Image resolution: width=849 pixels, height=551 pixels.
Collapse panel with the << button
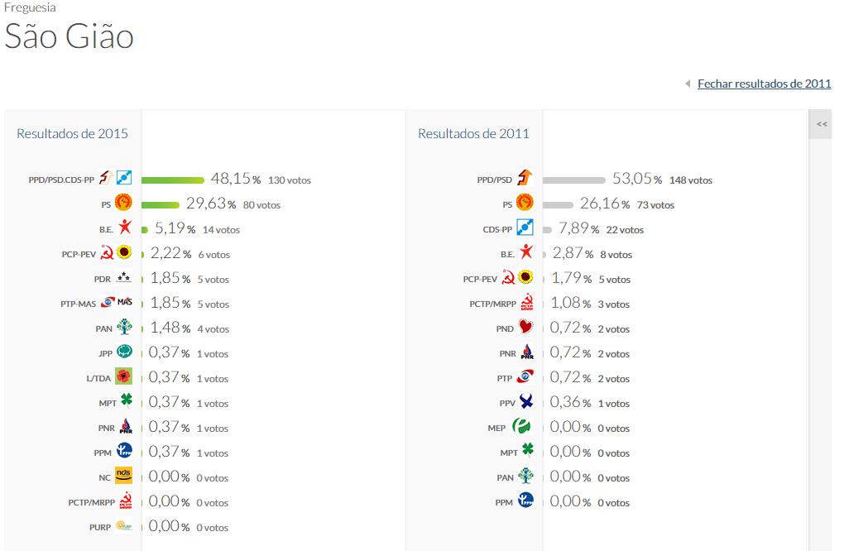[821, 124]
